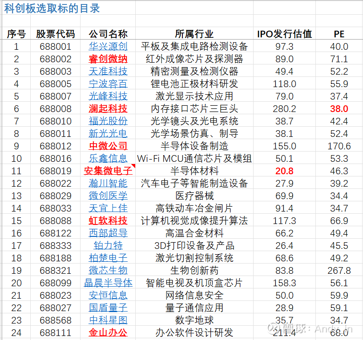Open the 乐鑫信息 company link
Screen dimensions: 363x340
pos(108,158)
